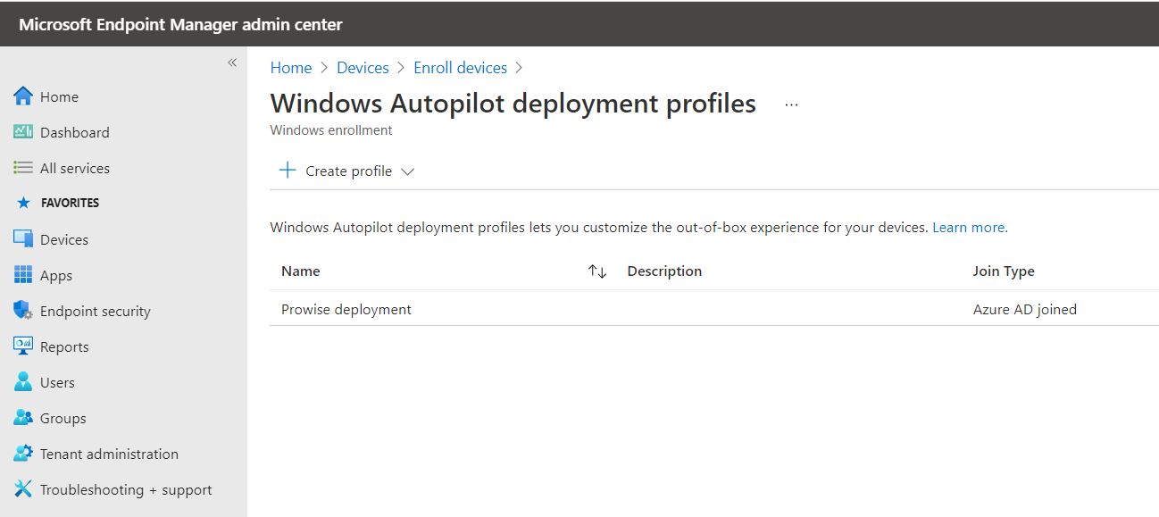Click the Home house icon in sidebar
This screenshot has height=517, width=1159.
pyautogui.click(x=23, y=96)
